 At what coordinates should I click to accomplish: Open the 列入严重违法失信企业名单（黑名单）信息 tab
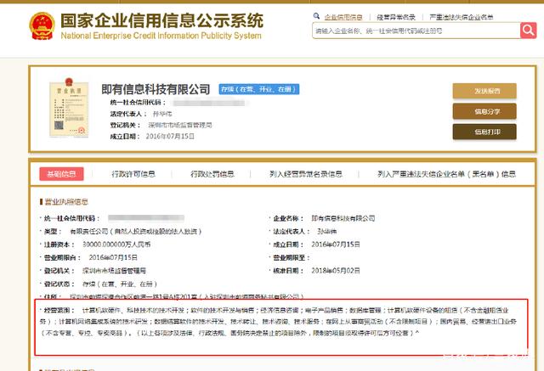point(446,174)
